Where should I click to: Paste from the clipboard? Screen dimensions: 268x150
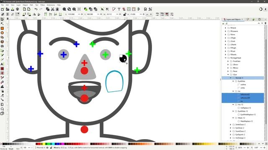[x=57, y=9]
